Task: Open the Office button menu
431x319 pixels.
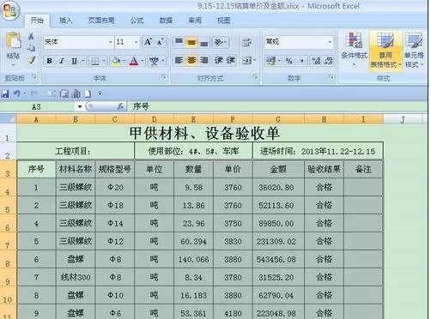Action: 9,10
